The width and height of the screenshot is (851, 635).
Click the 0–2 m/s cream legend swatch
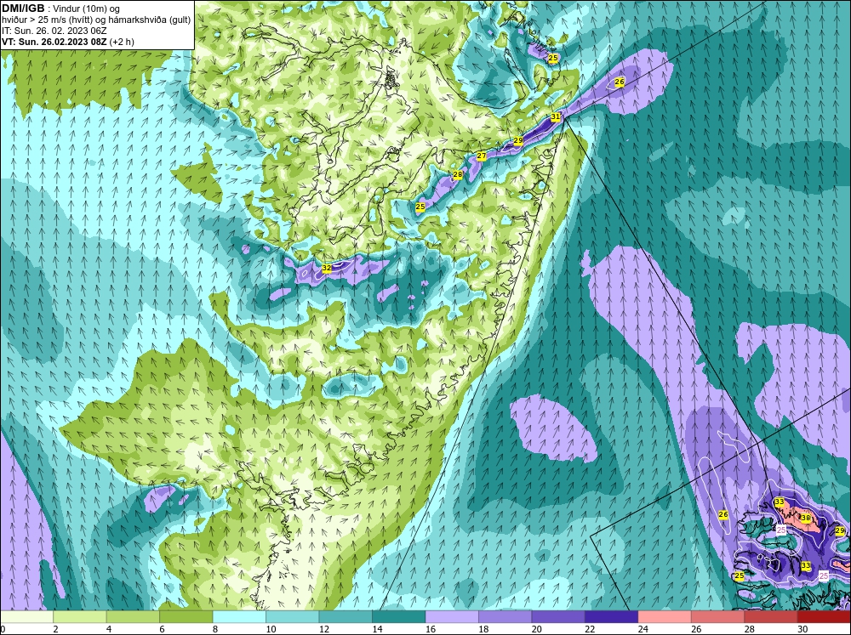[x=27, y=616]
